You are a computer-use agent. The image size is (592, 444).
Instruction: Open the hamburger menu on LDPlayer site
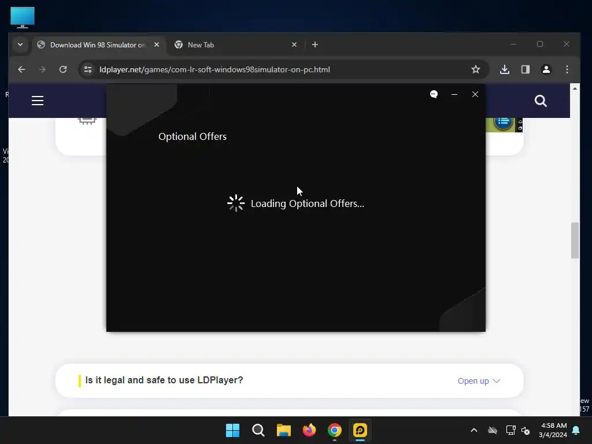38,101
